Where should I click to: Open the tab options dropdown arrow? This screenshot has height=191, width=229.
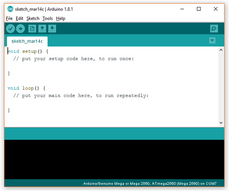click(x=212, y=40)
